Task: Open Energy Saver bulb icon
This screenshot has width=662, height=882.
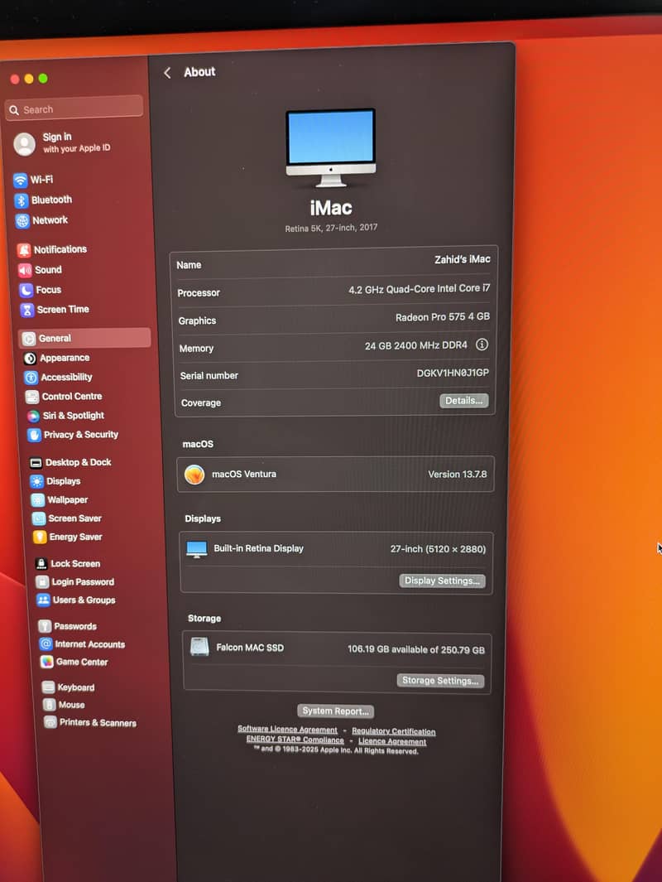Action: tap(41, 537)
